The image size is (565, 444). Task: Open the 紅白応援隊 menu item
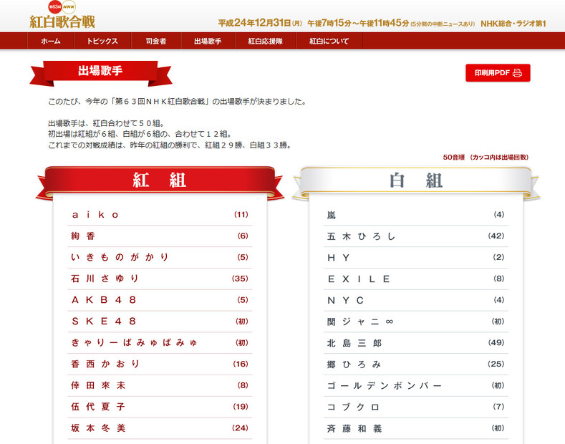(266, 41)
